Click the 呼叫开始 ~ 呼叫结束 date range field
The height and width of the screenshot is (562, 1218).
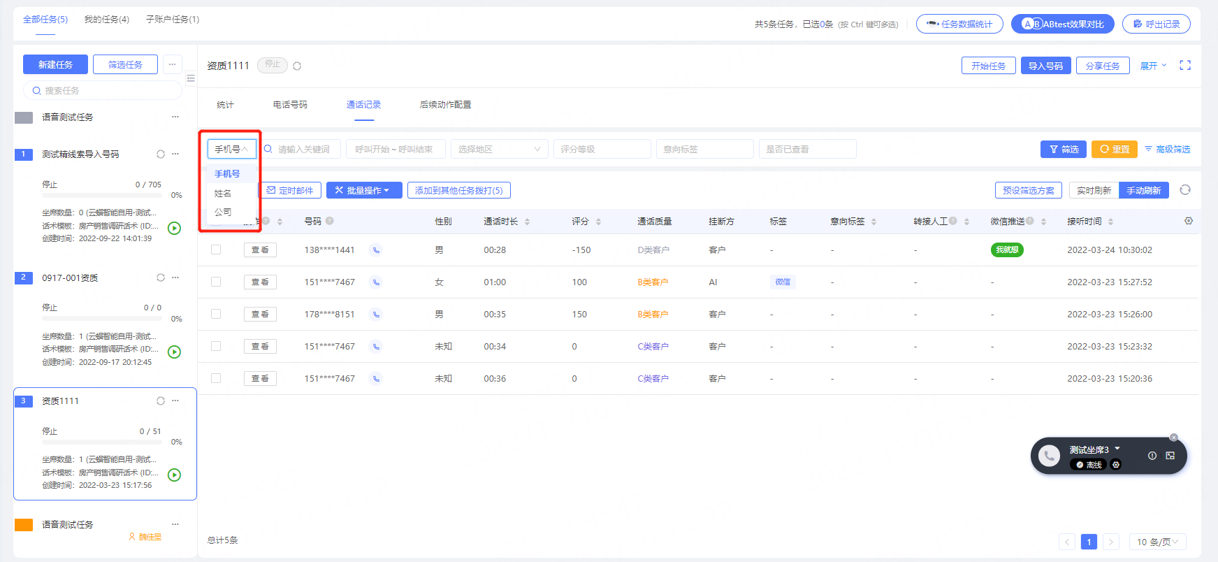point(396,149)
